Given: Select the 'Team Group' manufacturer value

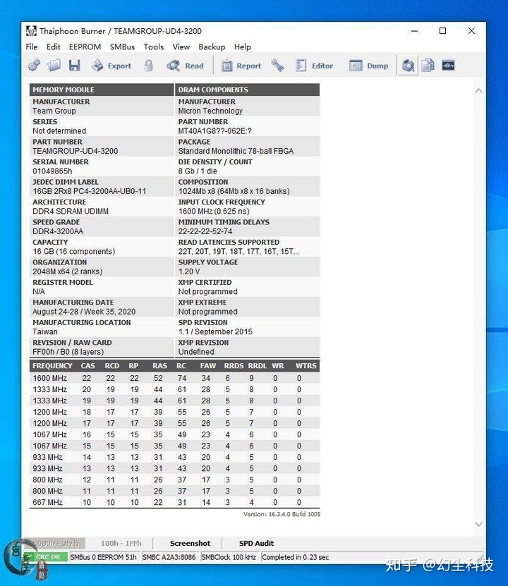Looking at the screenshot, I should [54, 111].
